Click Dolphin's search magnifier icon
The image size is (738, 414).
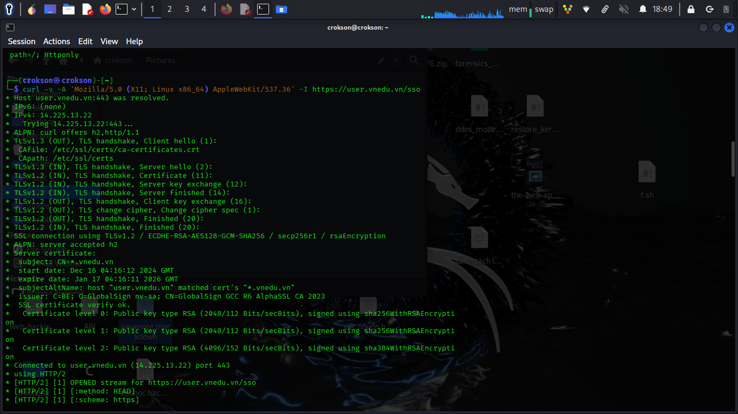pyautogui.click(x=414, y=60)
